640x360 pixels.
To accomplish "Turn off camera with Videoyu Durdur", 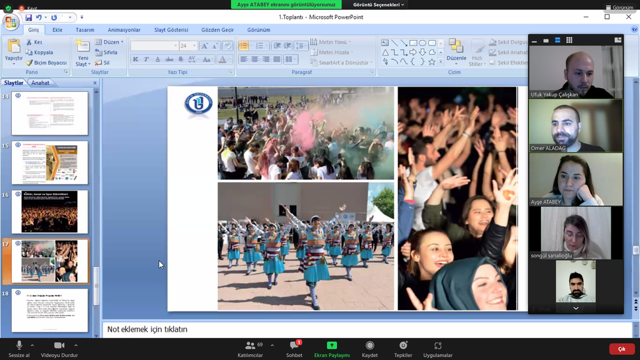I will click(x=59, y=349).
